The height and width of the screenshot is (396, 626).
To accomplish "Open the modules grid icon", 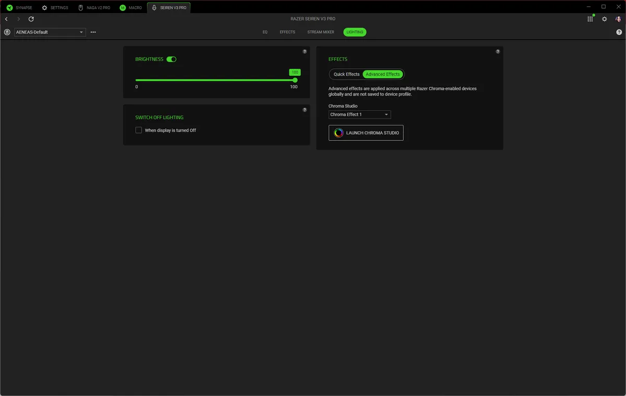I will [590, 19].
